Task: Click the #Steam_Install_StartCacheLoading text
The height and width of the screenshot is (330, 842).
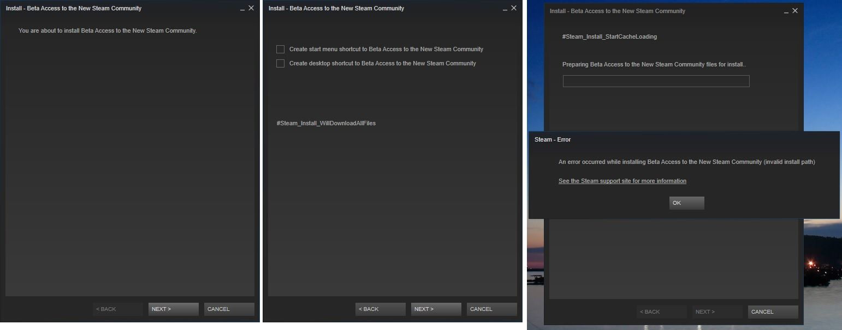Action: pyautogui.click(x=609, y=36)
